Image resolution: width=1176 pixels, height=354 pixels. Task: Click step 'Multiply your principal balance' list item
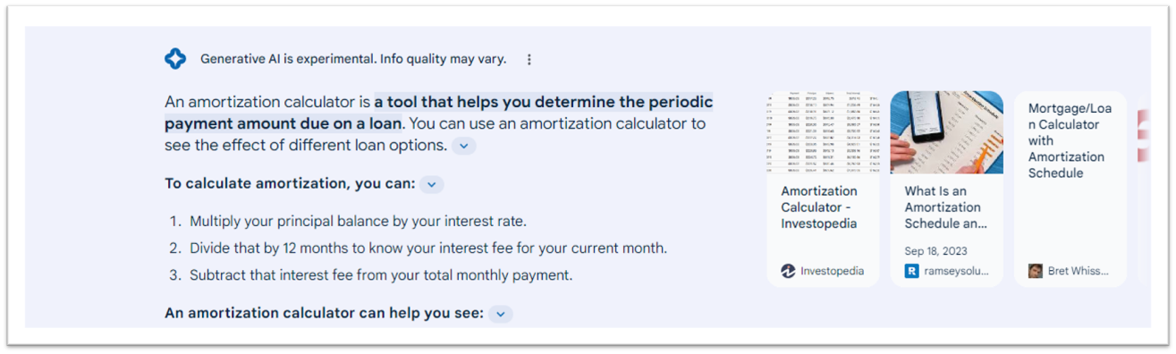pyautogui.click(x=358, y=221)
